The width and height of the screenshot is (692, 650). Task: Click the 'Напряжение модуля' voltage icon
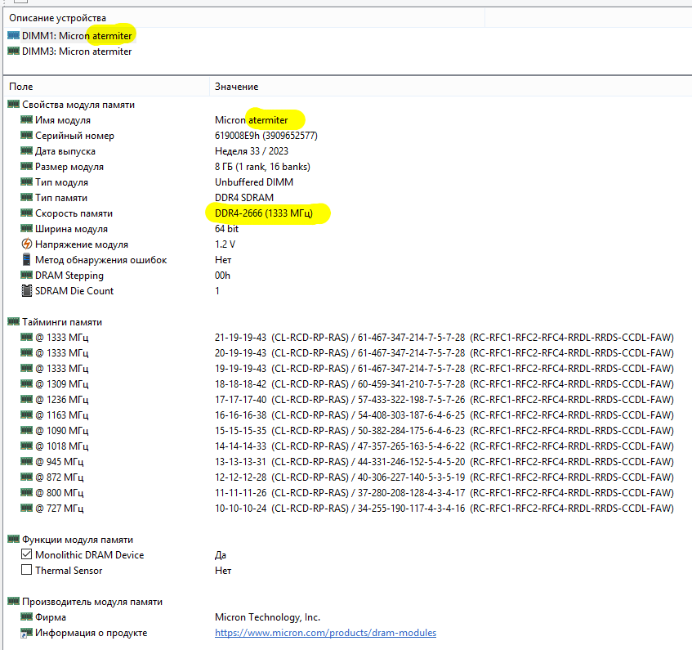(x=26, y=244)
